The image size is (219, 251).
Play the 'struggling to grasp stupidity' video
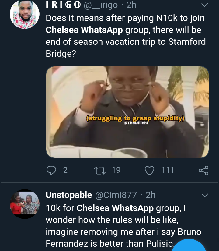click(x=127, y=112)
